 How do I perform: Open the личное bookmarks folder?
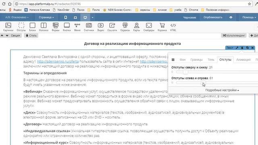point(160,10)
